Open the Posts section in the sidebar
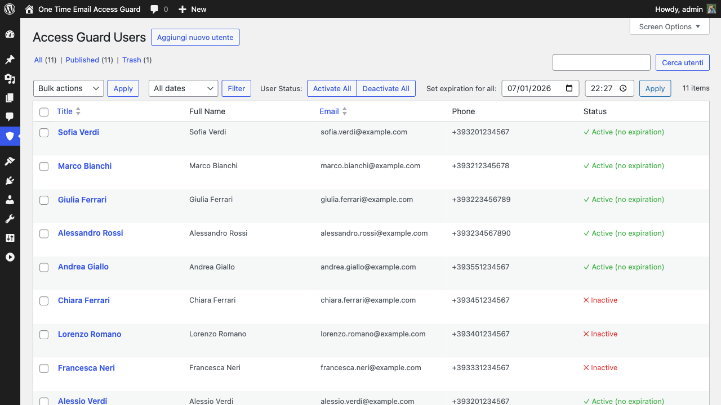The height and width of the screenshot is (405, 721). tap(10, 59)
